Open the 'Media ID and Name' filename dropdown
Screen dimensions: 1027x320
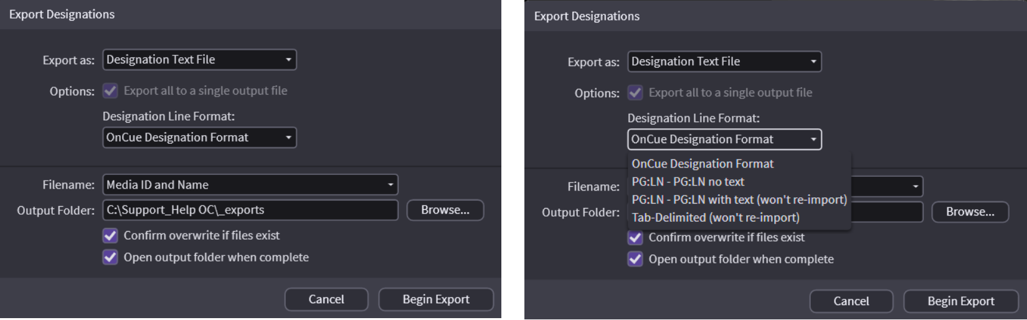(x=250, y=185)
